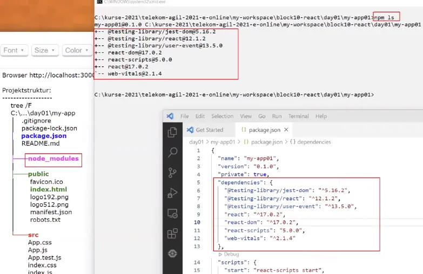Click the Debug code lens link
423x274 pixels.
click(x=229, y=254)
